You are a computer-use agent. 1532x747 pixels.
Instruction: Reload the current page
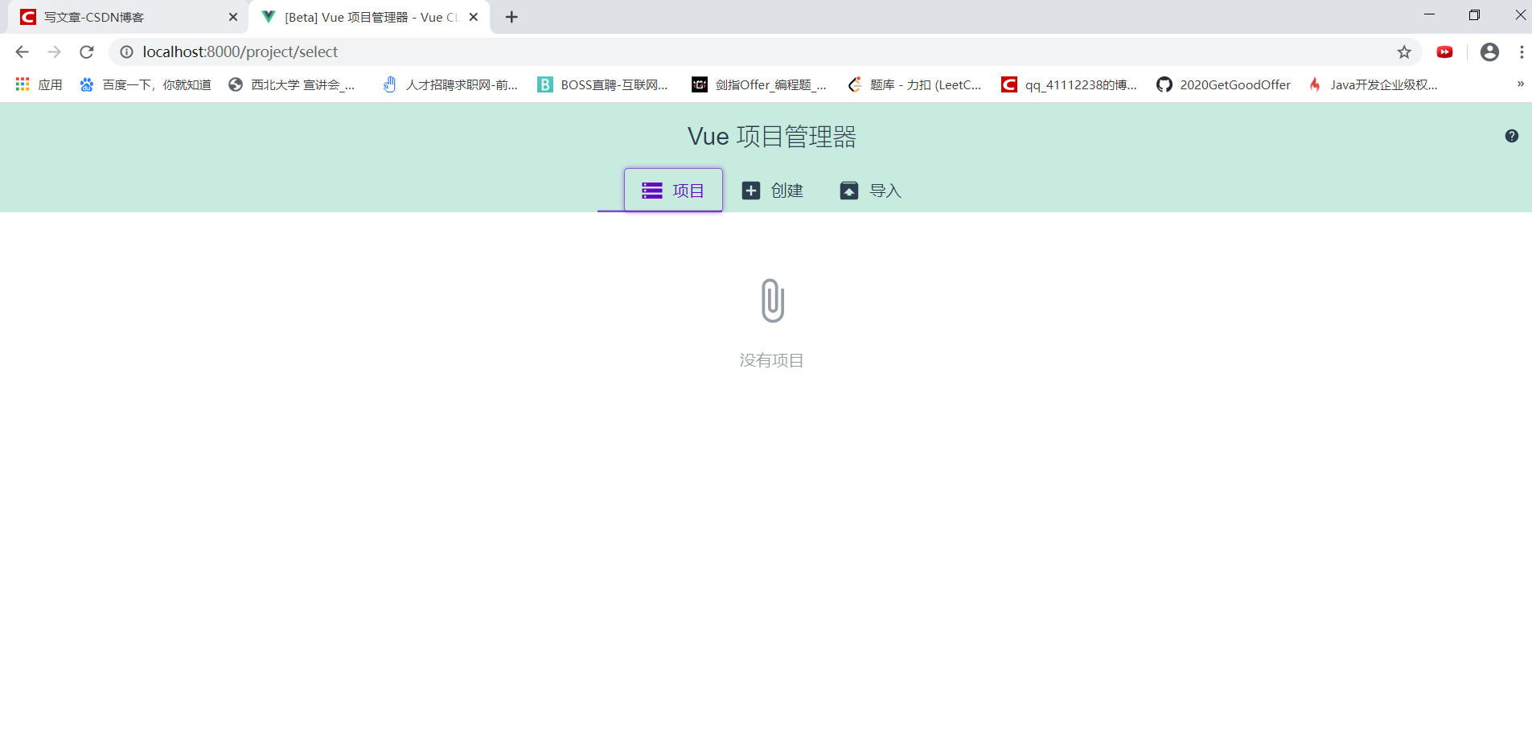click(86, 52)
